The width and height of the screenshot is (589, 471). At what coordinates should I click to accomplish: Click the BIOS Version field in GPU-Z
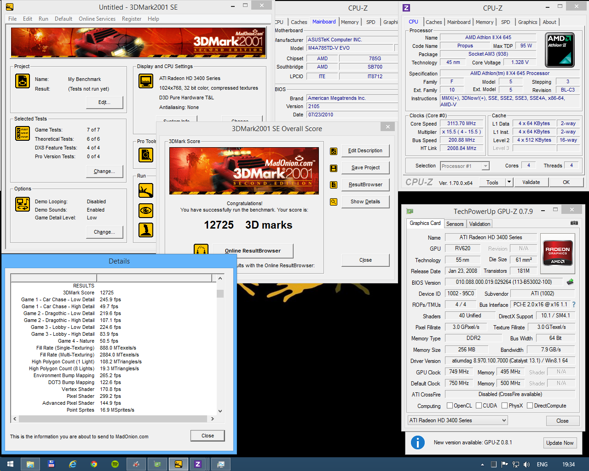(503, 282)
